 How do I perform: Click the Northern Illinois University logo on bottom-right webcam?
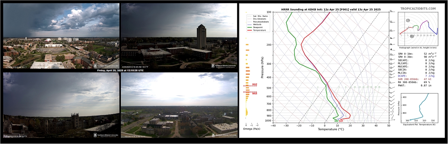coord(224,135)
